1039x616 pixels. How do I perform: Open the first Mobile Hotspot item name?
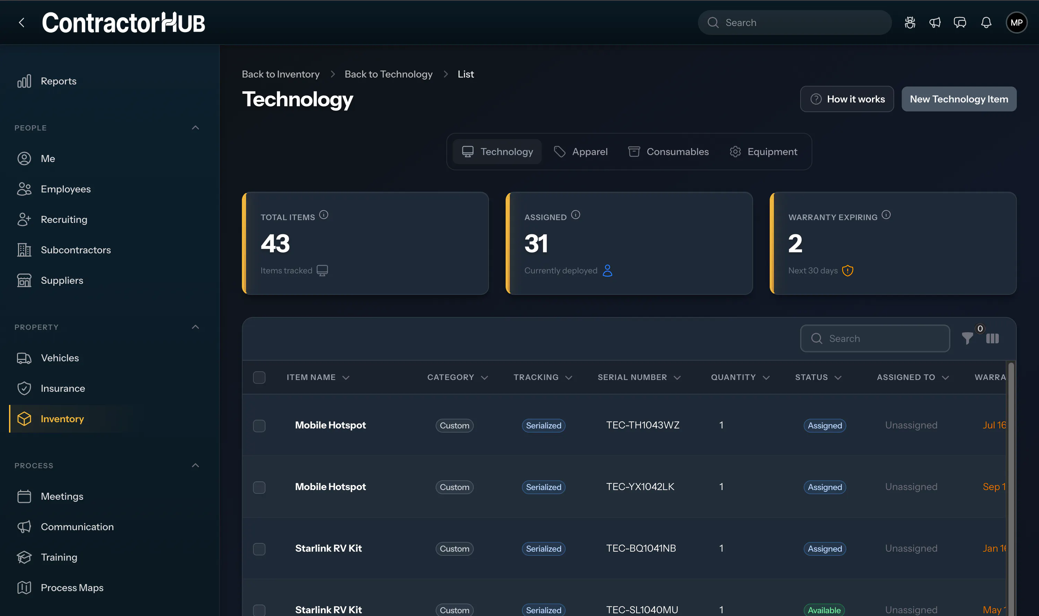pos(330,425)
